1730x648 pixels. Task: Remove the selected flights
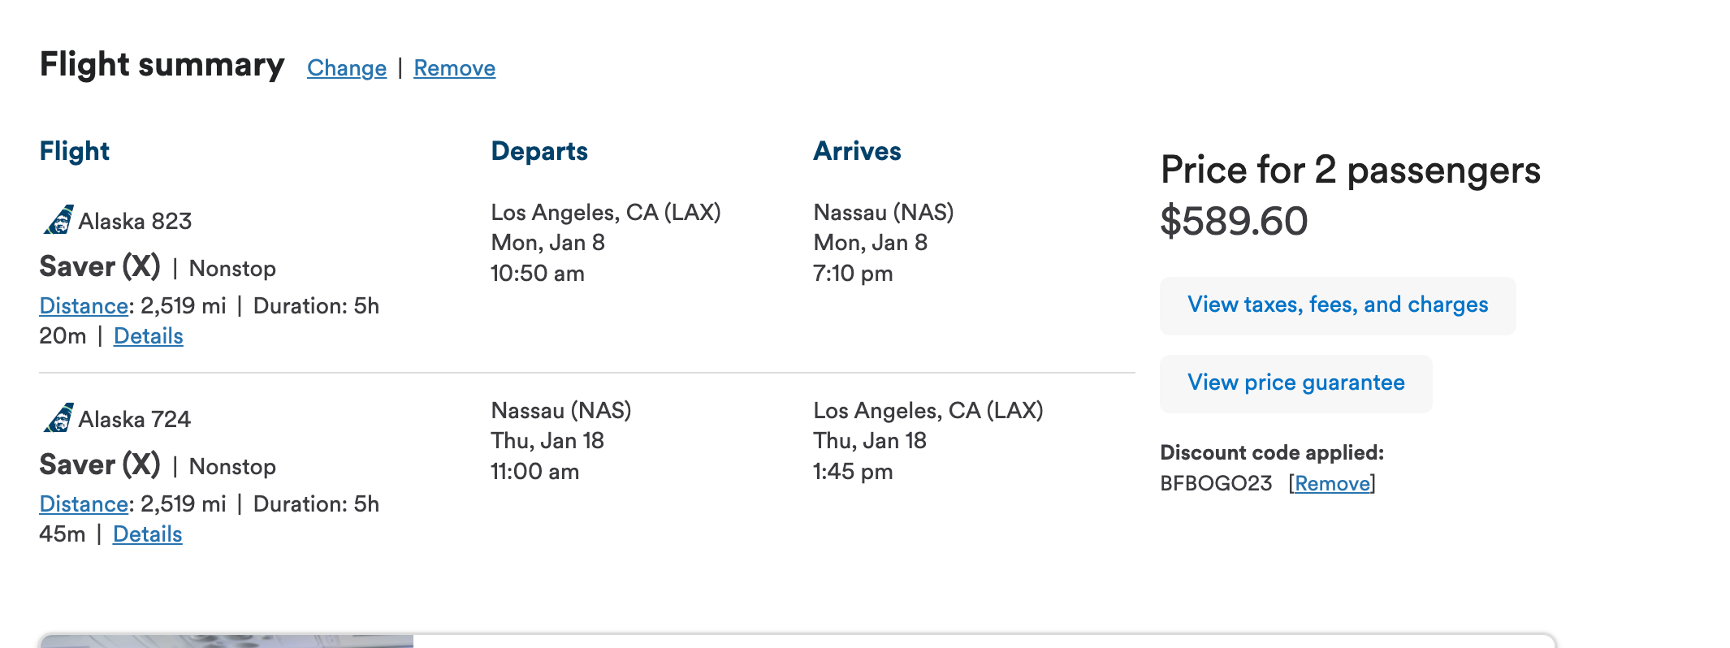point(454,68)
